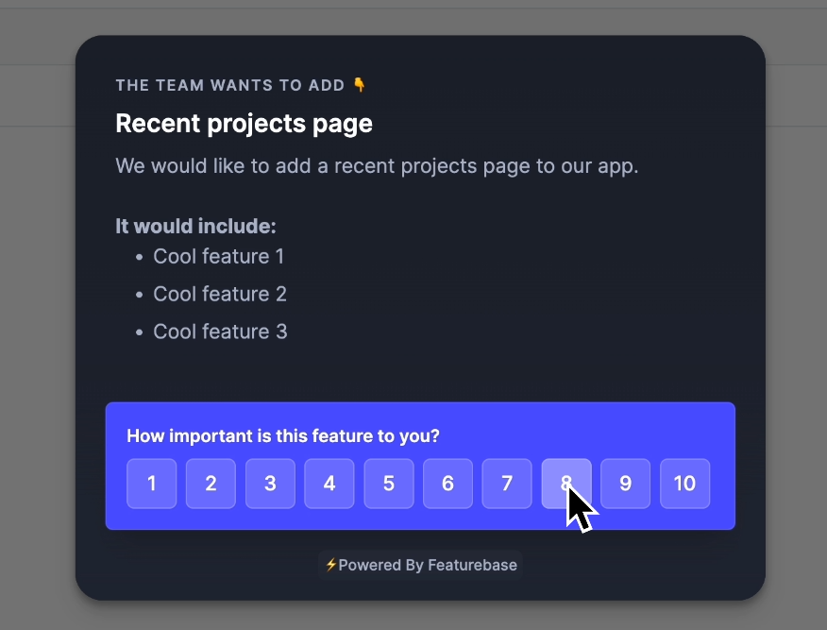Click the Cool feature 2 bullet item
The height and width of the screenshot is (630, 827).
click(220, 294)
